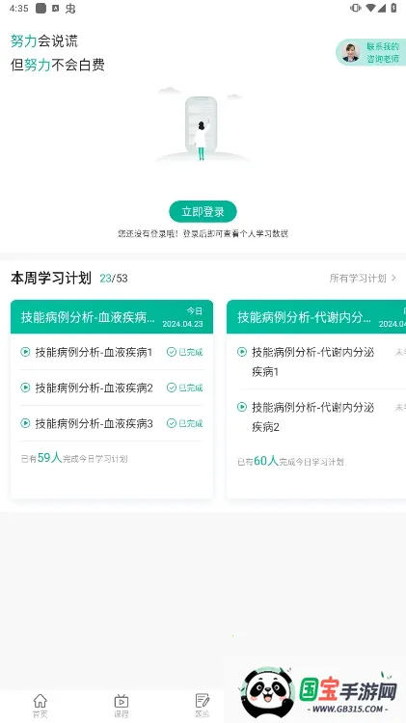The height and width of the screenshot is (723, 406).
Task: Click the Wi-Fi signal status icon
Action: coord(370,8)
